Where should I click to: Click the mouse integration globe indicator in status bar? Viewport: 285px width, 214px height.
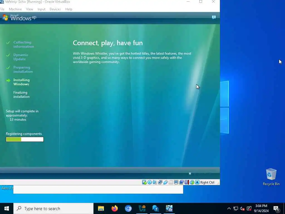pos(192,182)
